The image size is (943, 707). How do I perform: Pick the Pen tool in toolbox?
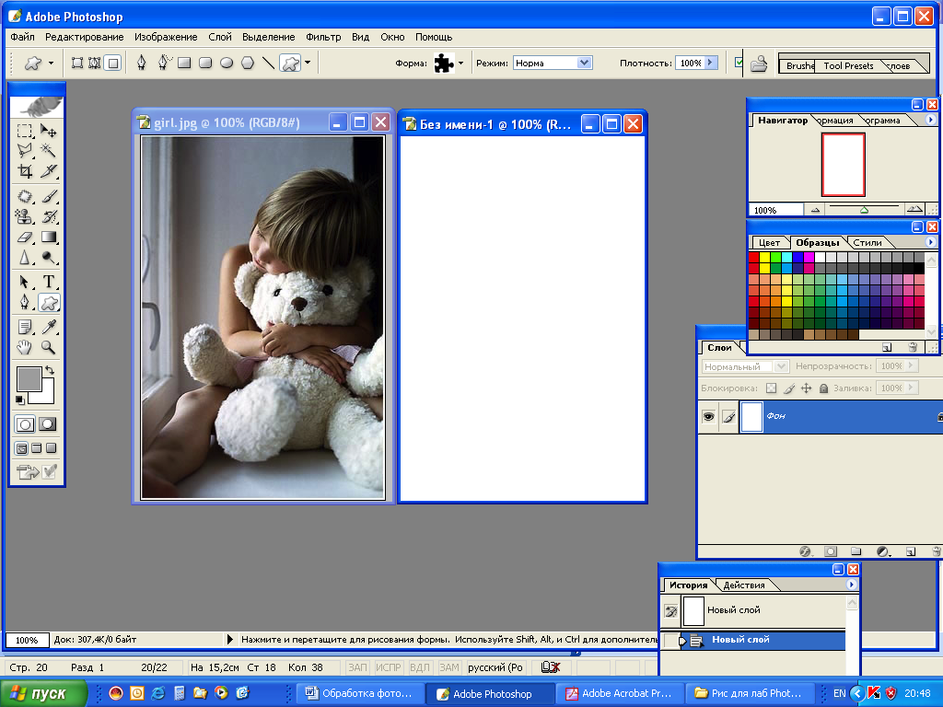tap(25, 302)
